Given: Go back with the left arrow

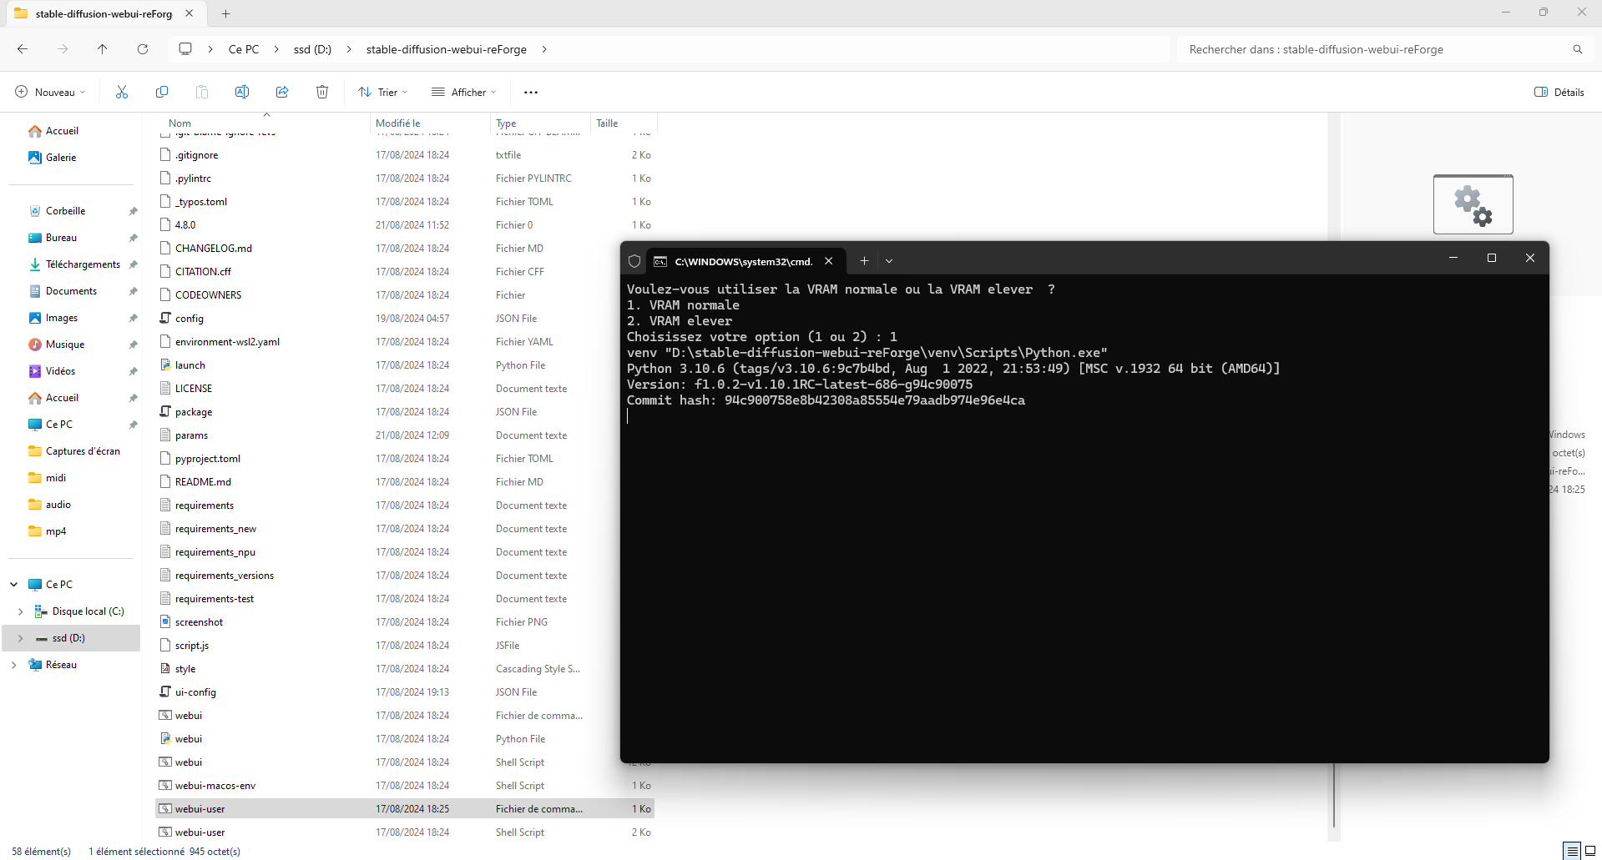Looking at the screenshot, I should click(23, 49).
